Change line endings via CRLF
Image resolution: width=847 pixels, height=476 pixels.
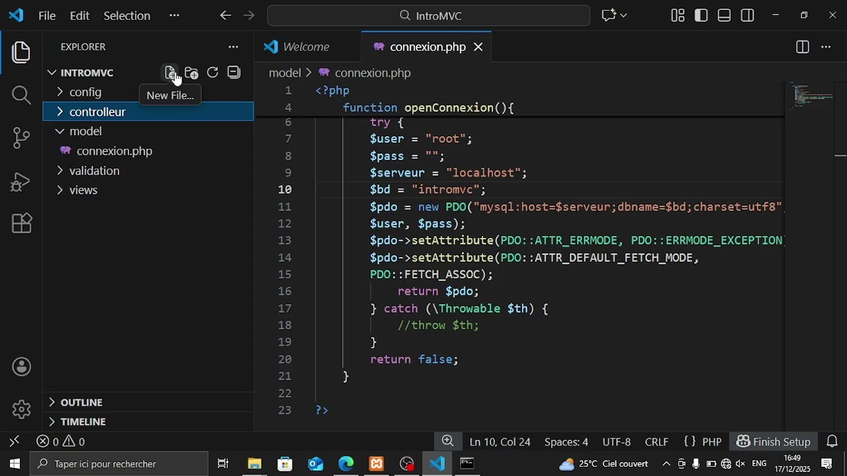(656, 442)
